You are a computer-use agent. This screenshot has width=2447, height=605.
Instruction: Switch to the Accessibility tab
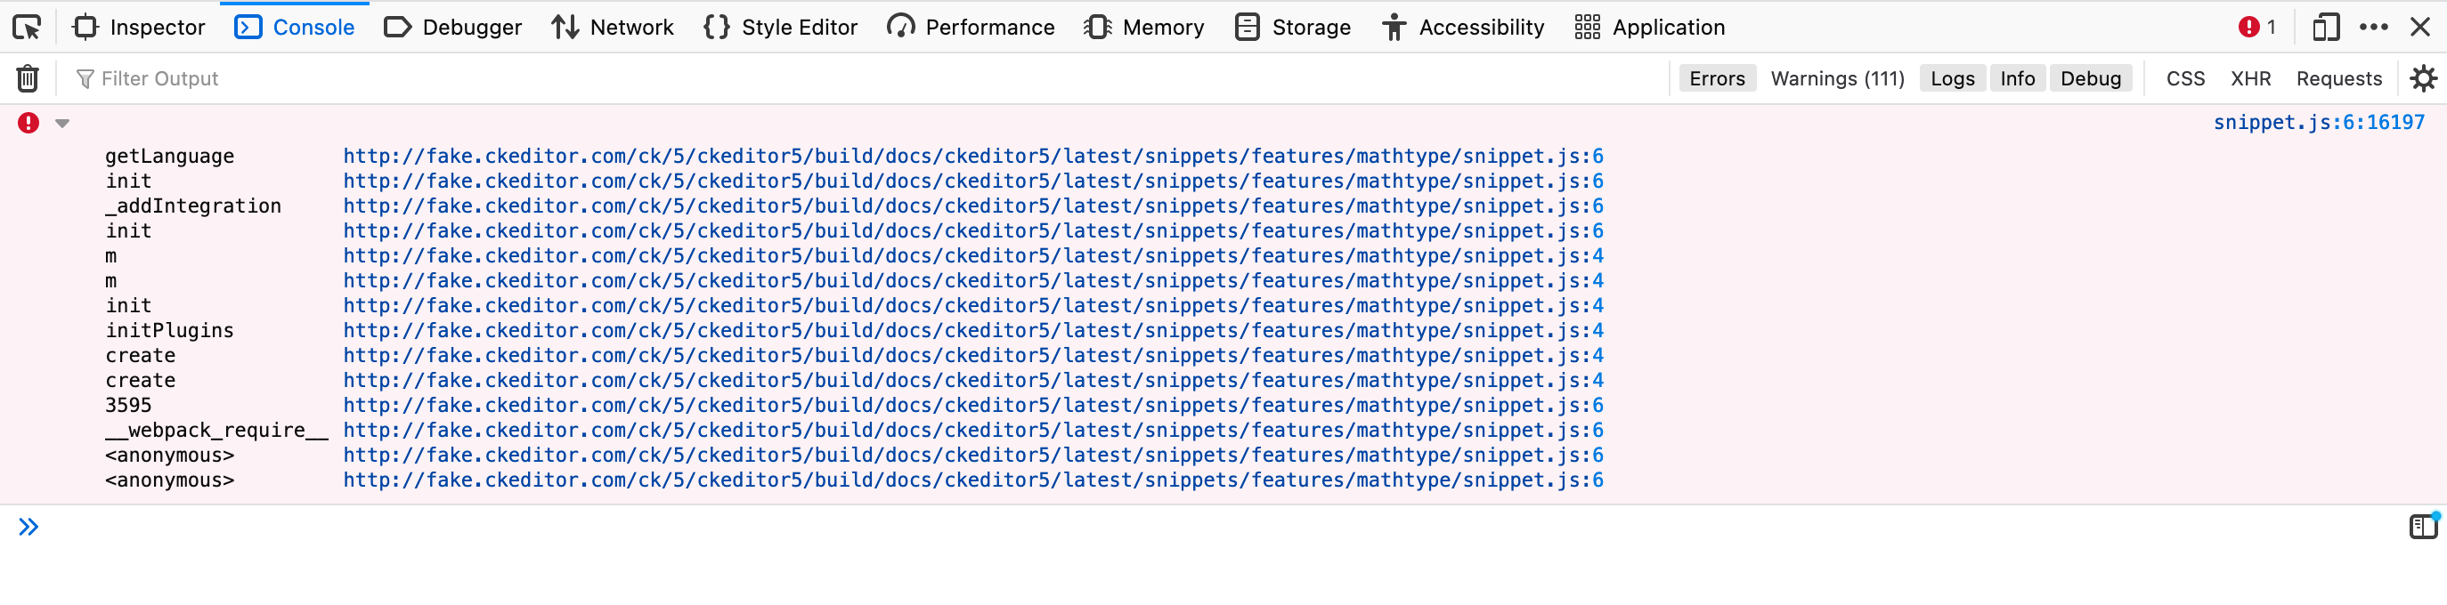[x=1462, y=27]
